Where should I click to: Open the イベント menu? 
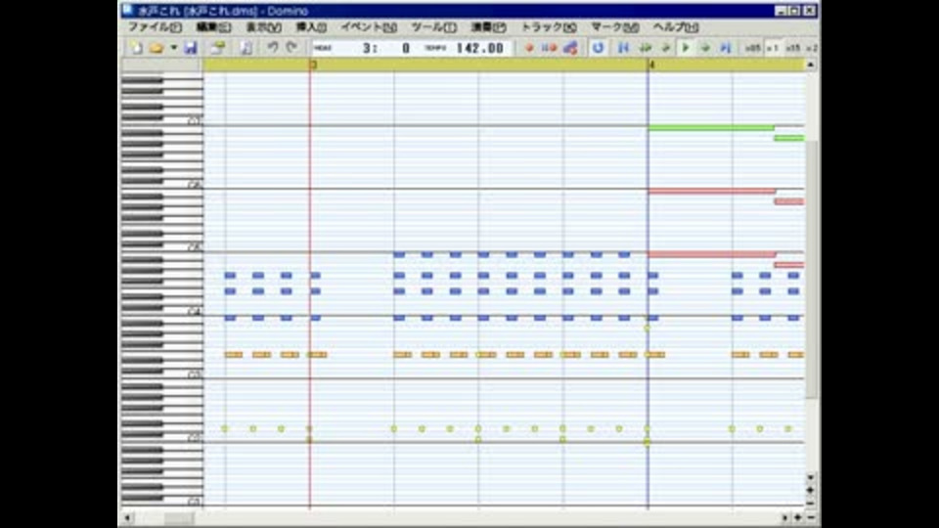369,27
